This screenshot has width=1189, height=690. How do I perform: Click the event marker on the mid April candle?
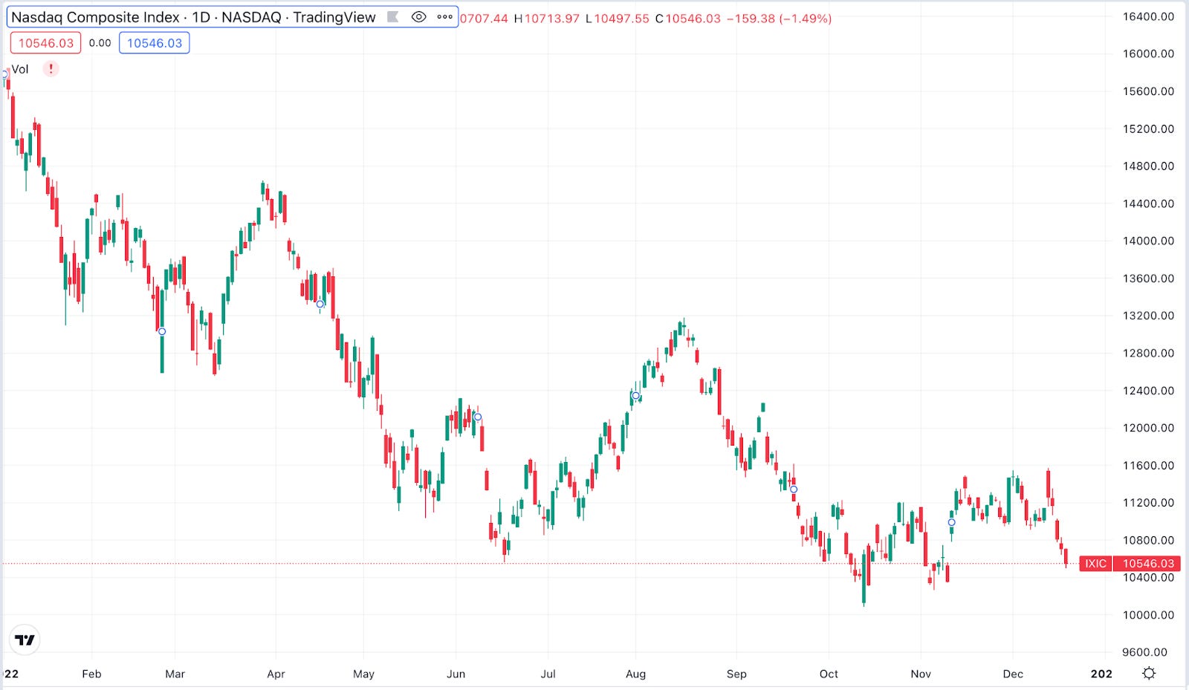pyautogui.click(x=320, y=304)
